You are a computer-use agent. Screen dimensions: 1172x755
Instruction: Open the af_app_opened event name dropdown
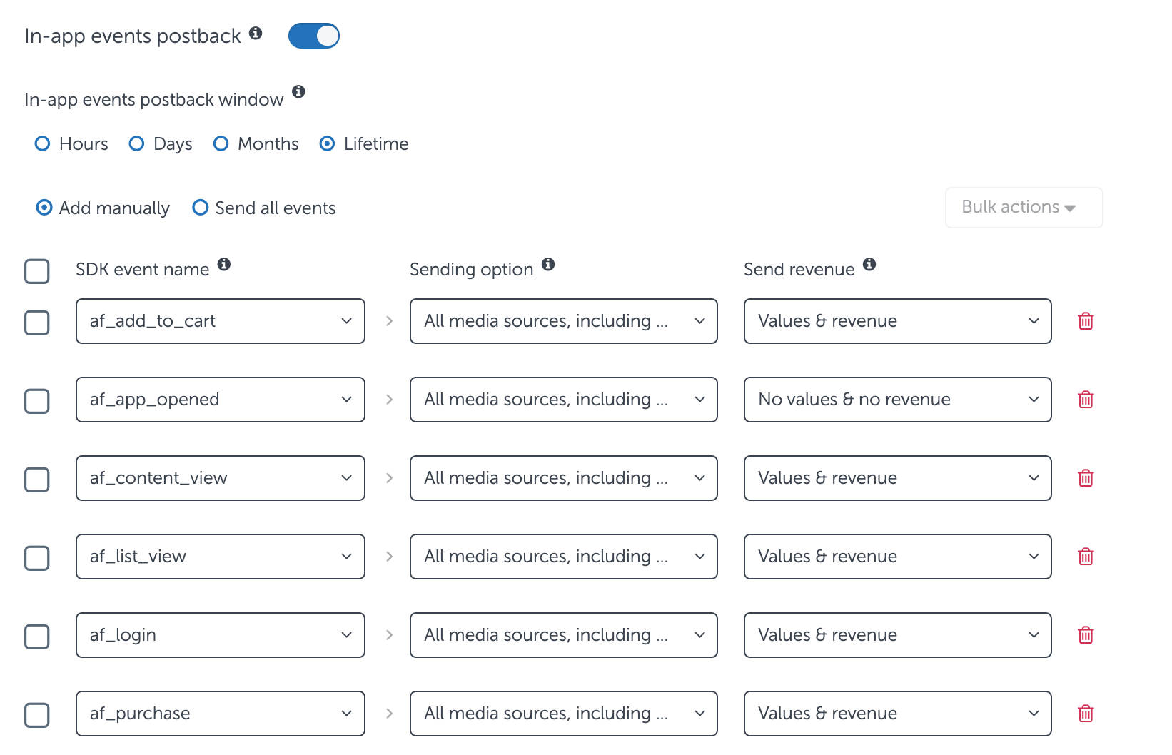(221, 400)
